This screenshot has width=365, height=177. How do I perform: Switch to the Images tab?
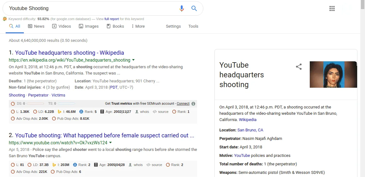click(x=89, y=26)
